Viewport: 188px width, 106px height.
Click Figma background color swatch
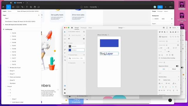153,19
